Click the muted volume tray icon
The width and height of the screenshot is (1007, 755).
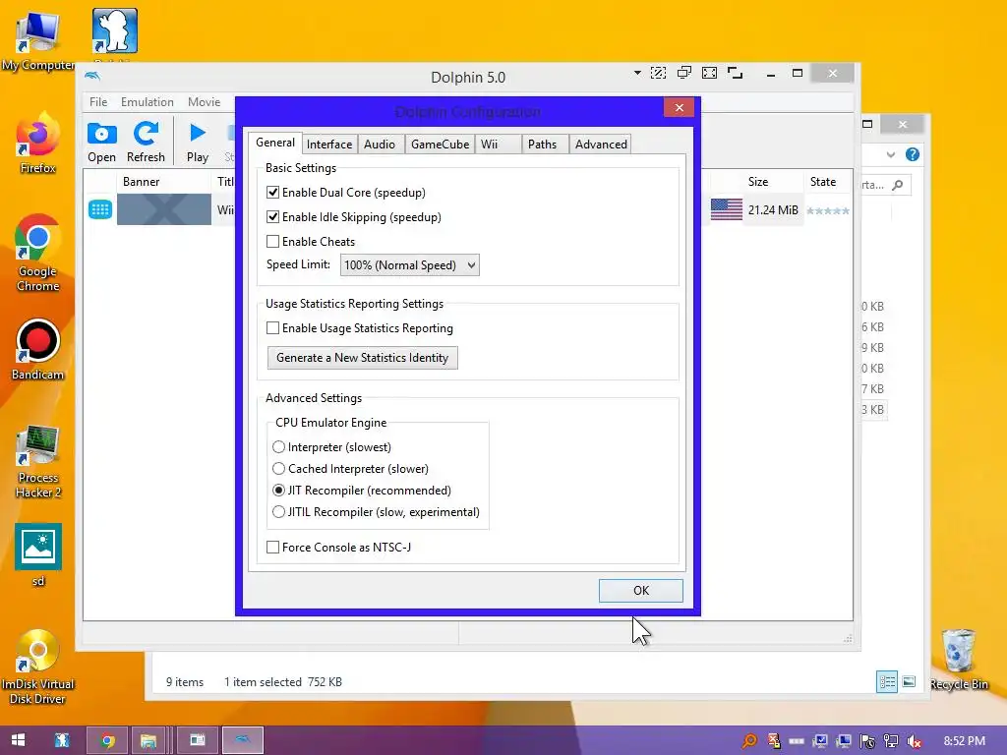click(914, 741)
